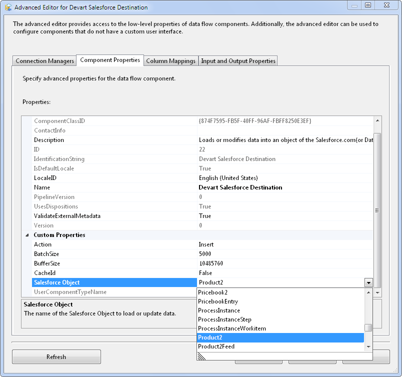This screenshot has height=377, width=402.
Task: Choose Pricebook2 from the dropdown list
Action: [280, 292]
